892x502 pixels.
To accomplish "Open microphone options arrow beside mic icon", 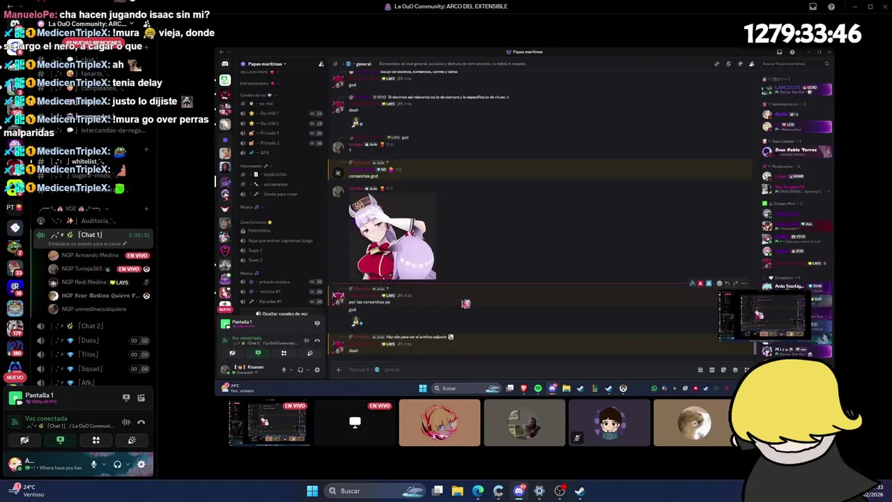I will (x=104, y=464).
